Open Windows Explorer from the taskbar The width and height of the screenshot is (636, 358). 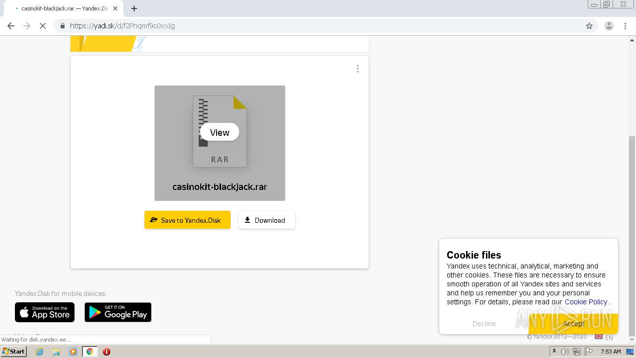point(56,352)
